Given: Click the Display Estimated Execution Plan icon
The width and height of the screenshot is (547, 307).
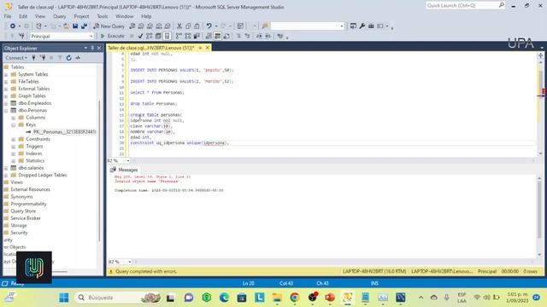Looking at the screenshot, I should pyautogui.click(x=150, y=36).
